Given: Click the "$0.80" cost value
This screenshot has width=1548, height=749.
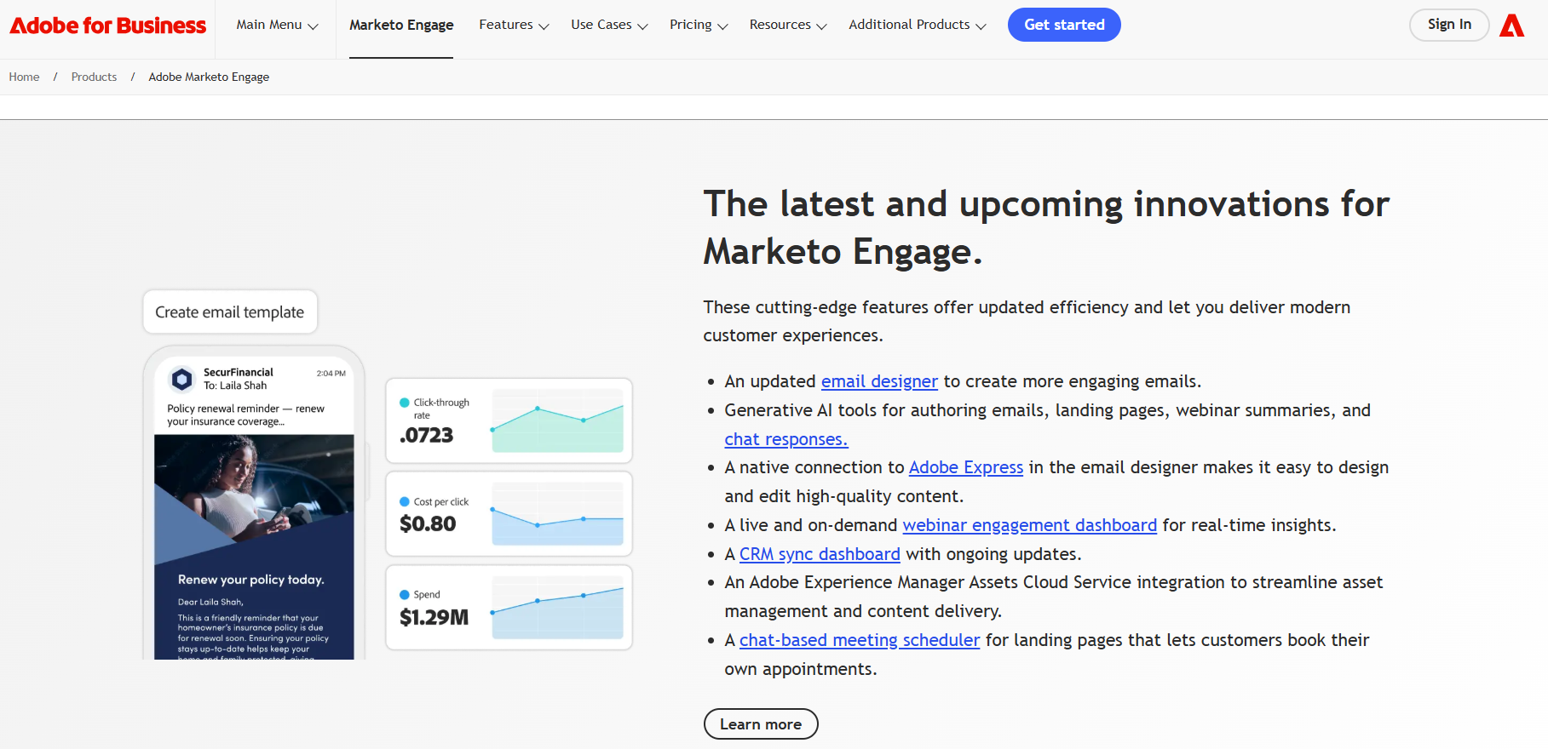Looking at the screenshot, I should 428,523.
